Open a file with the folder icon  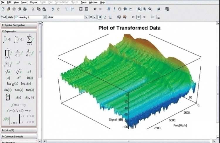point(9,9)
